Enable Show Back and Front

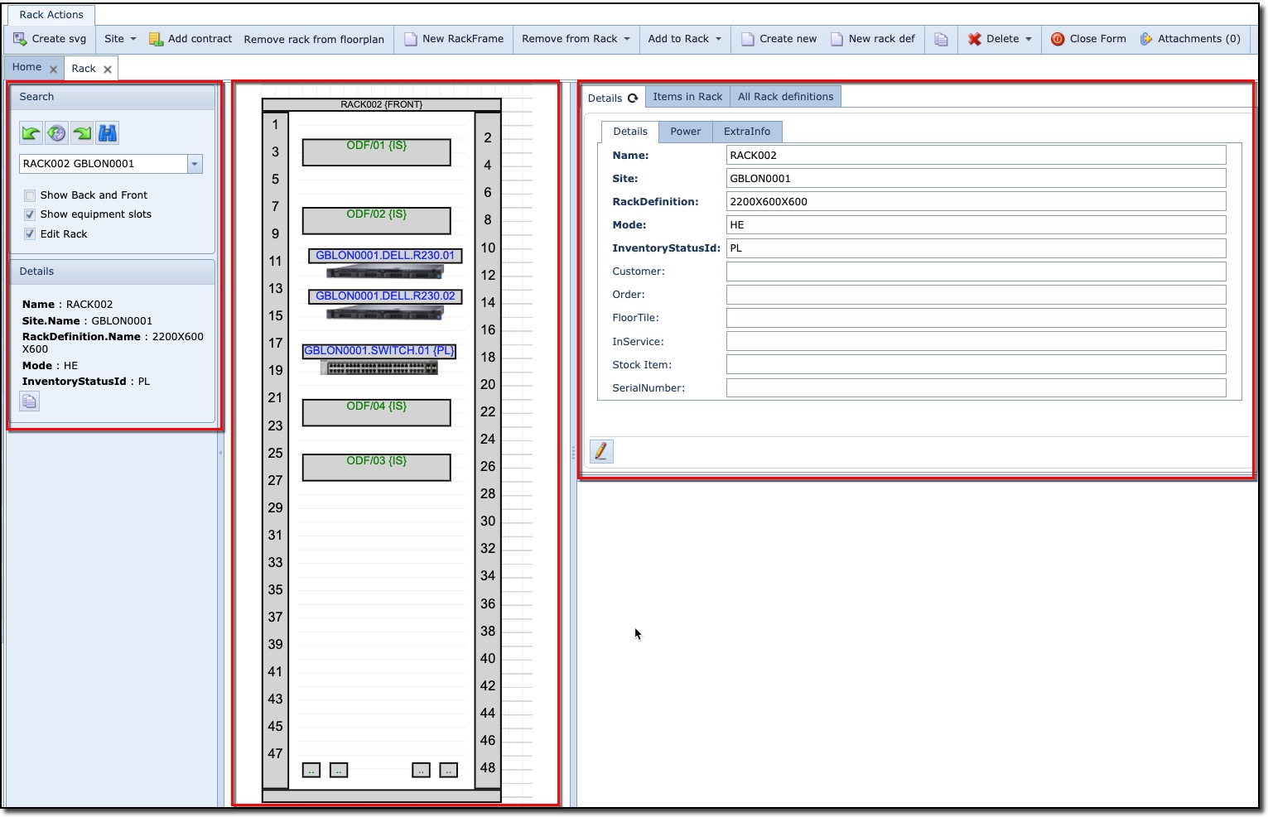tap(31, 195)
